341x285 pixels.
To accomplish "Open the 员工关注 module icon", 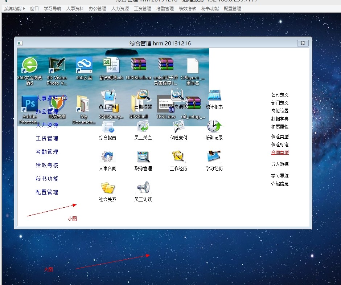I will [143, 127].
